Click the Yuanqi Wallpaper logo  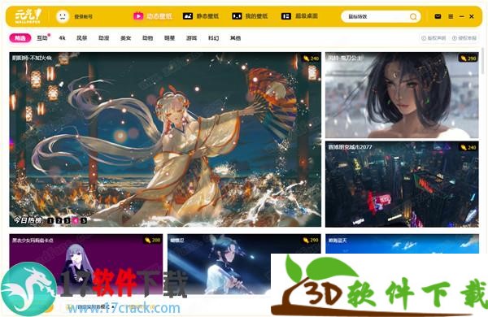tap(28, 16)
